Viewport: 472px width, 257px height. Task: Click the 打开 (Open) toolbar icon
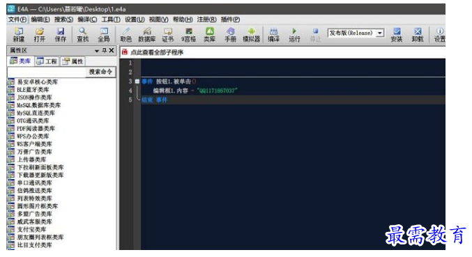40,35
